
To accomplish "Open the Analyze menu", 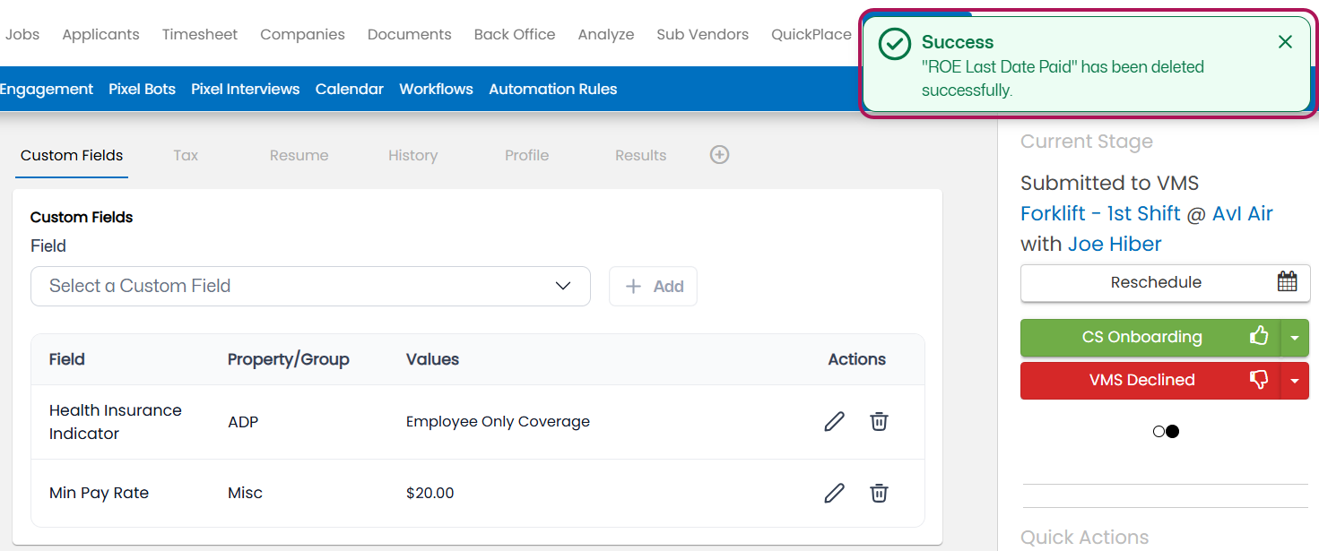I will 606,34.
